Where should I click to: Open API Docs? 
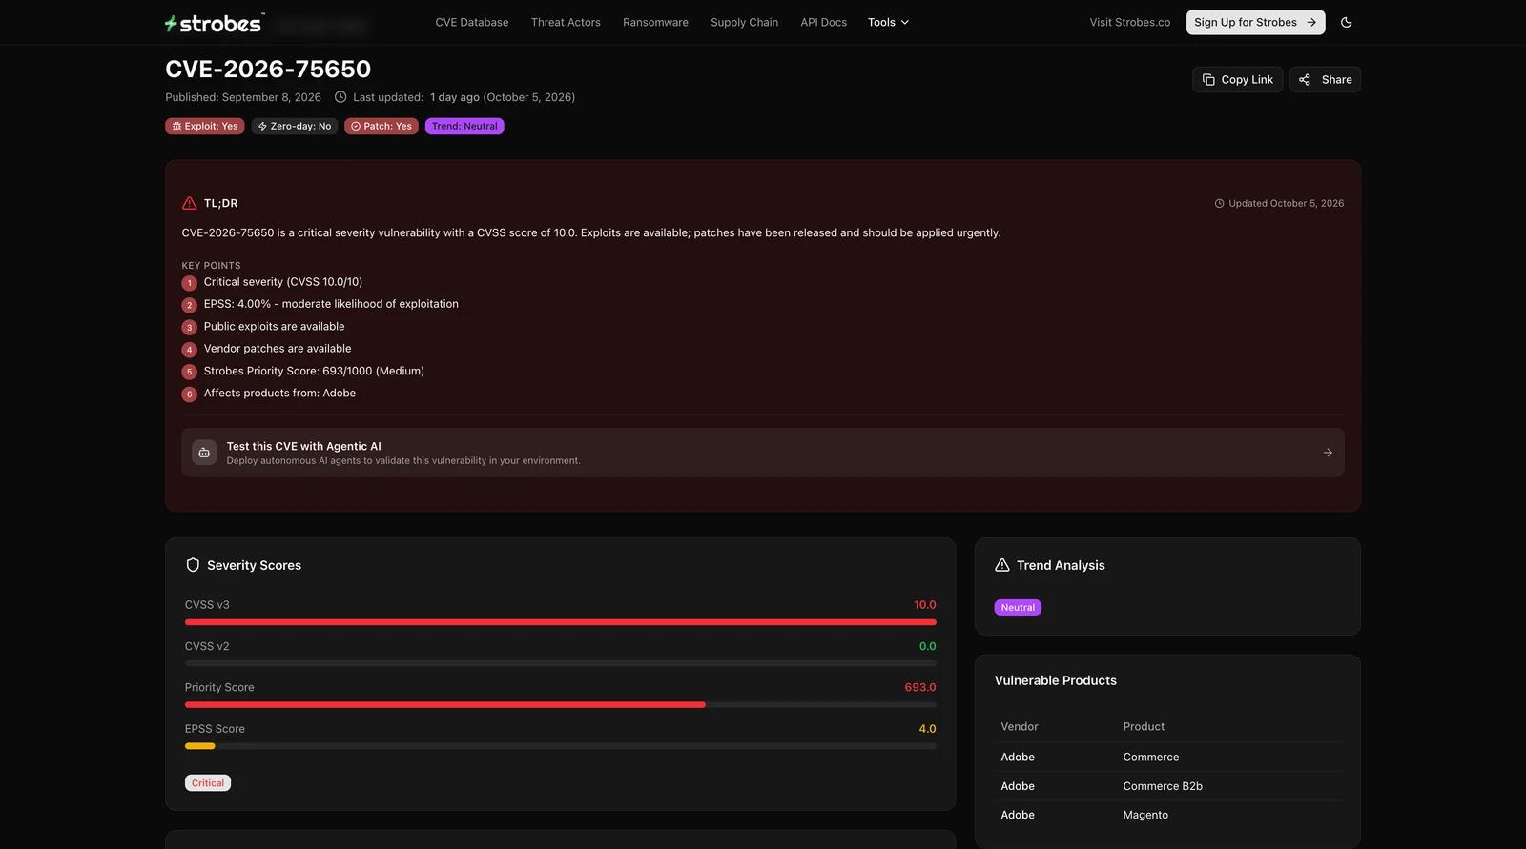823,22
